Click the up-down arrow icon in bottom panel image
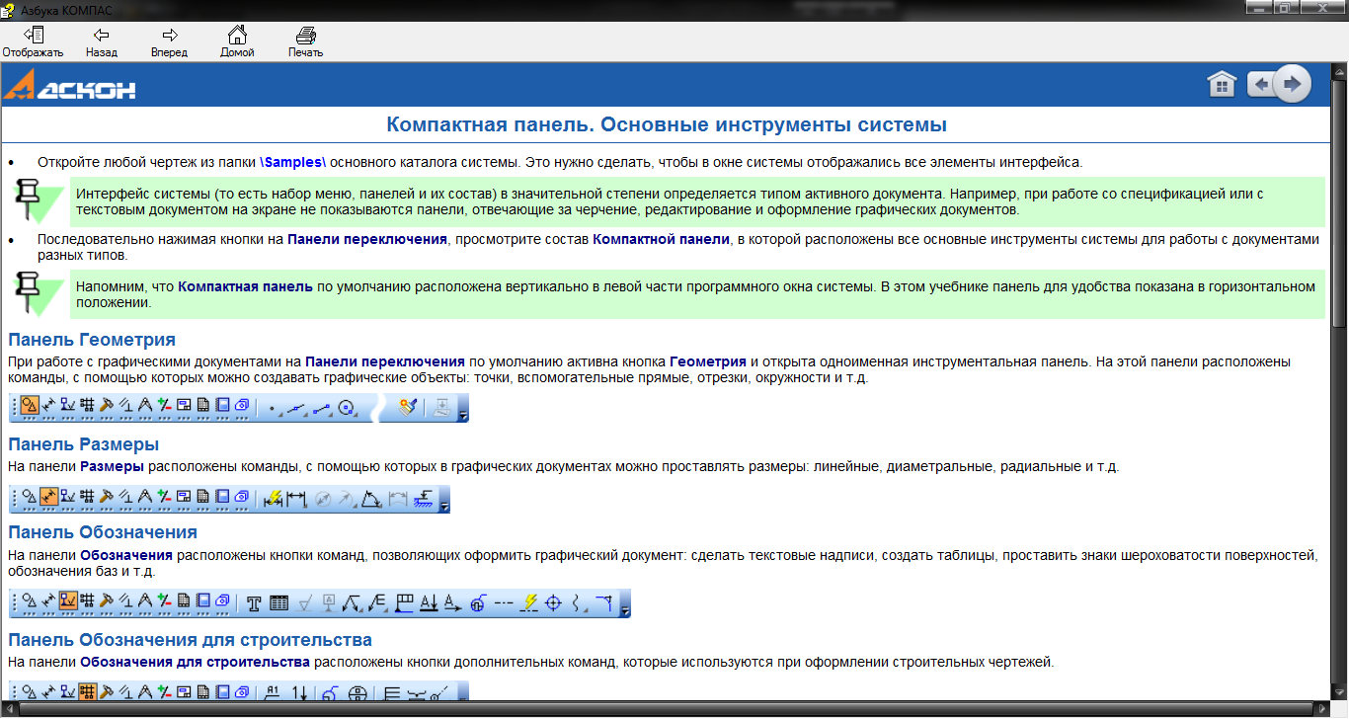This screenshot has width=1349, height=719. pyautogui.click(x=301, y=693)
